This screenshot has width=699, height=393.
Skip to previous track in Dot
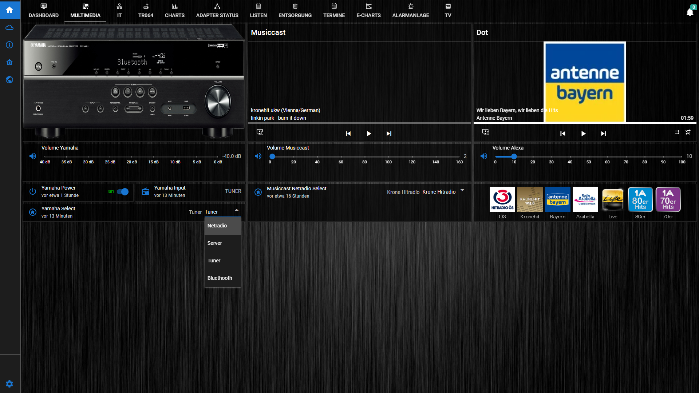pos(563,134)
